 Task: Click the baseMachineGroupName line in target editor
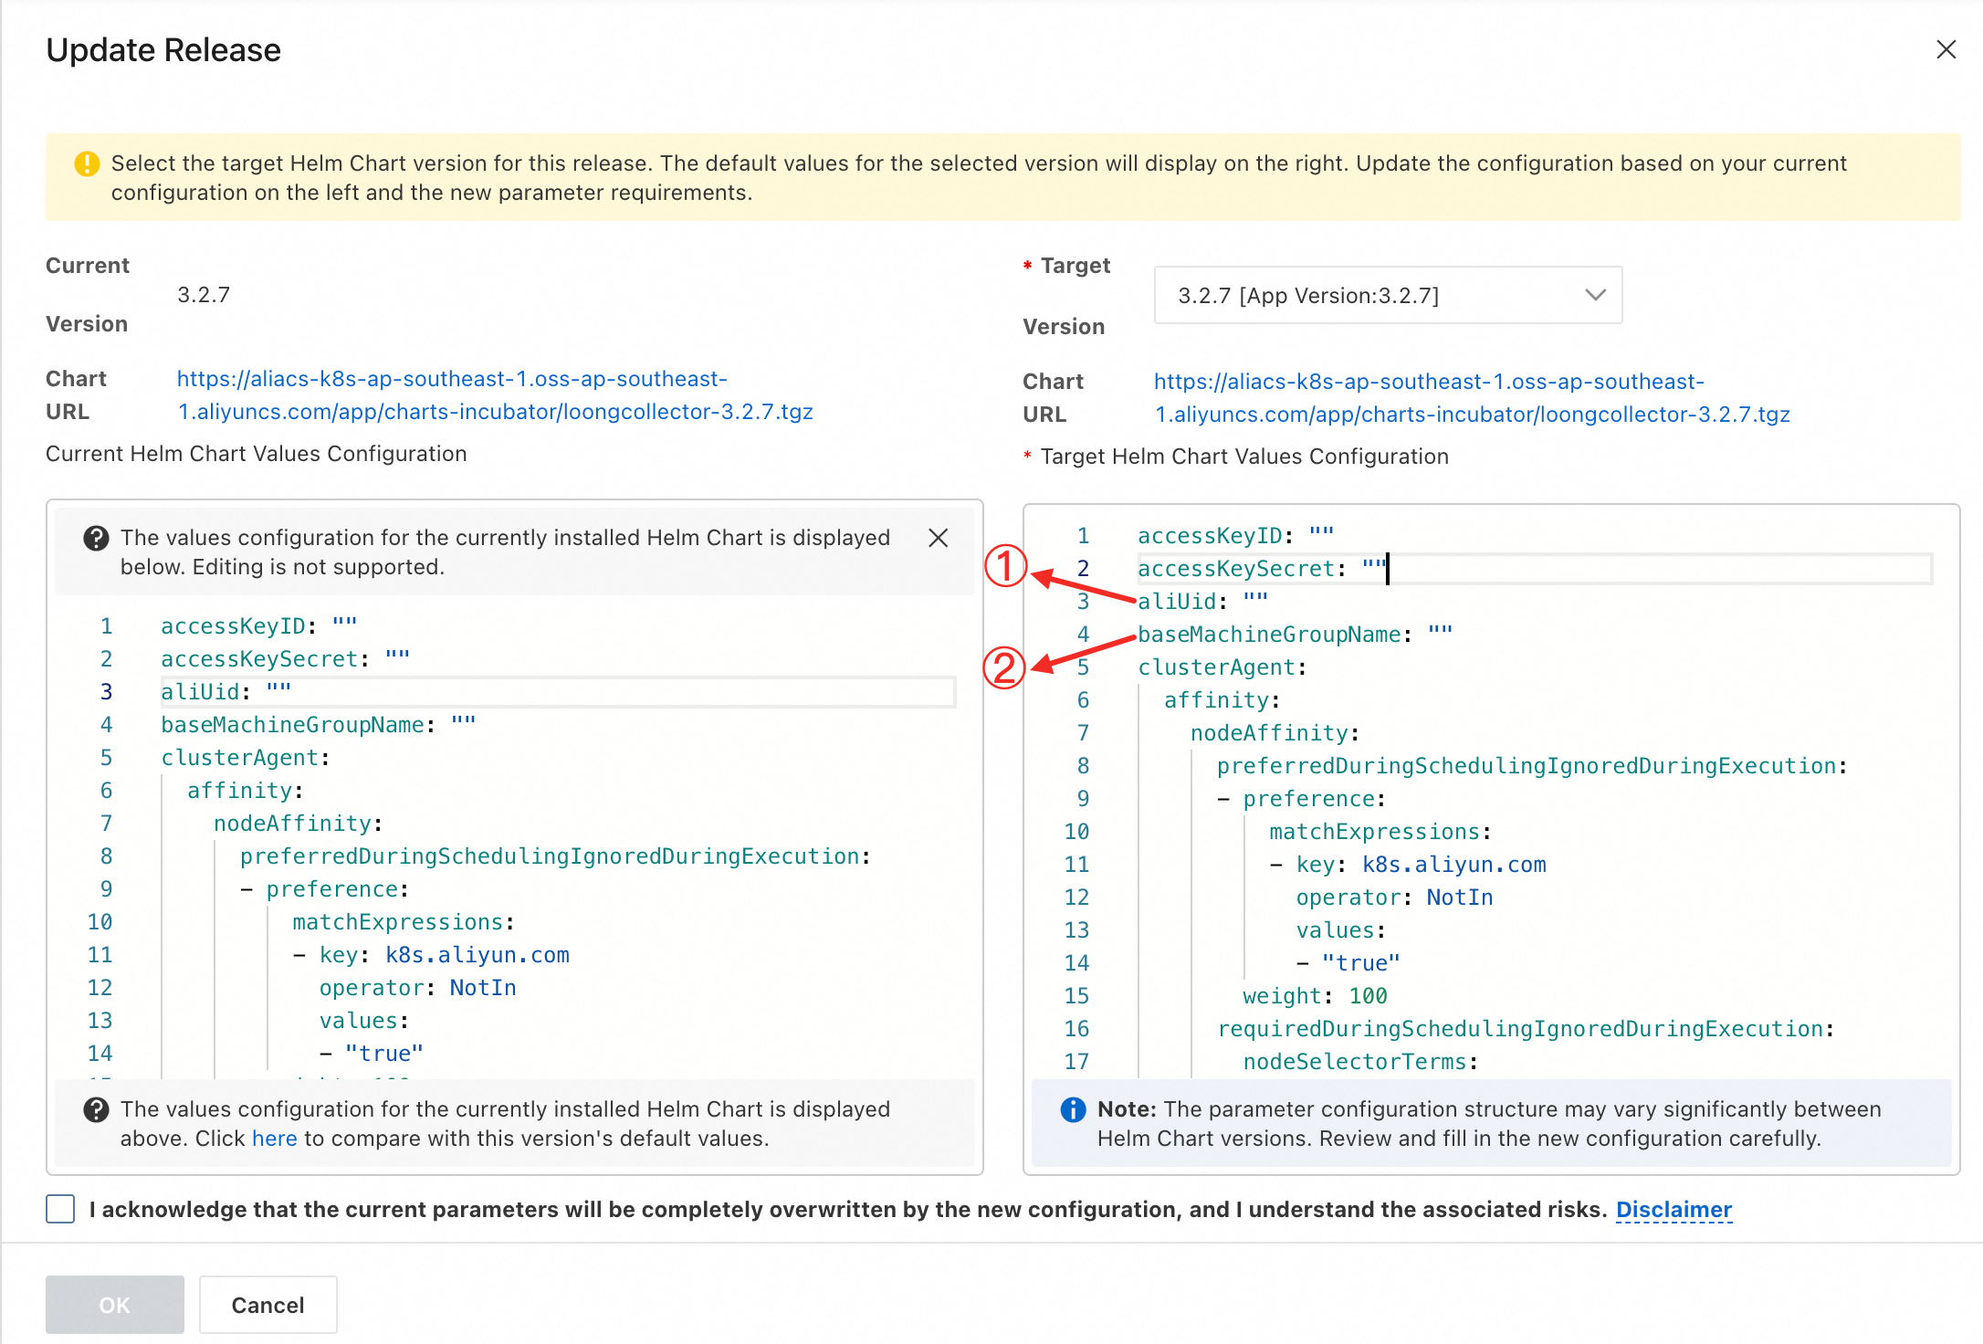(x=1269, y=635)
